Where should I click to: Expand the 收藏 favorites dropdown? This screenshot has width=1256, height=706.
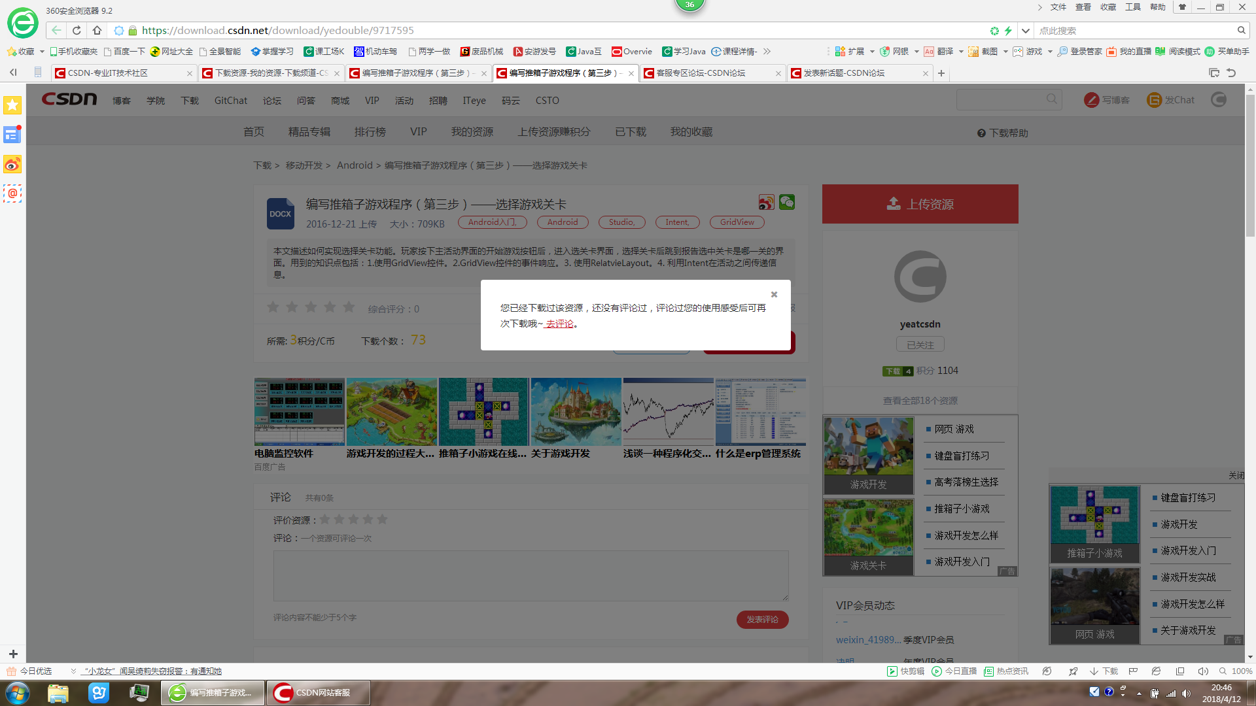coord(42,52)
